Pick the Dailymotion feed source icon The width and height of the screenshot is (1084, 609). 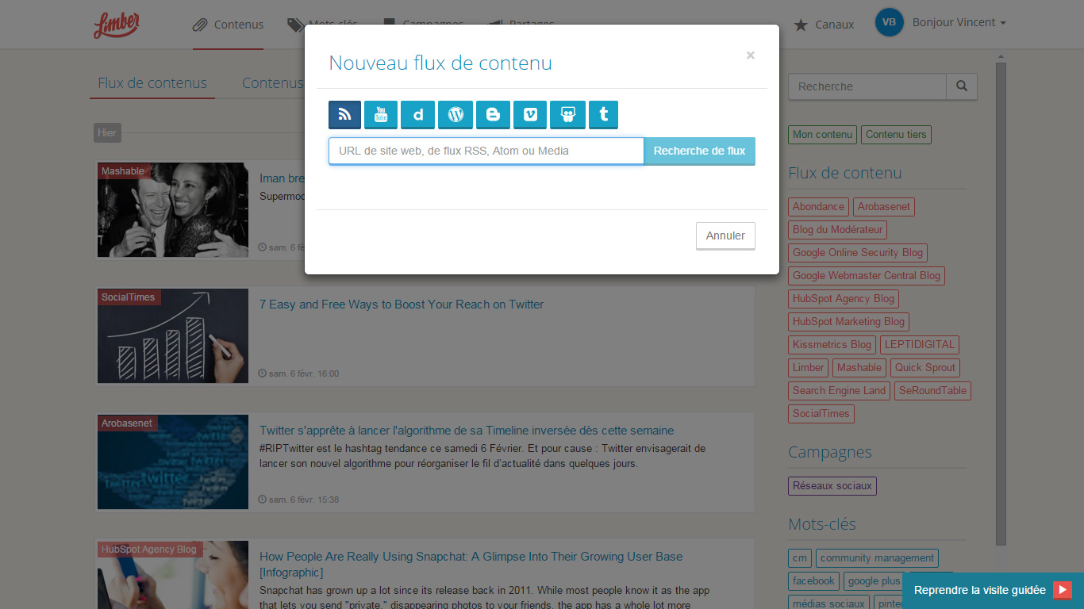418,114
